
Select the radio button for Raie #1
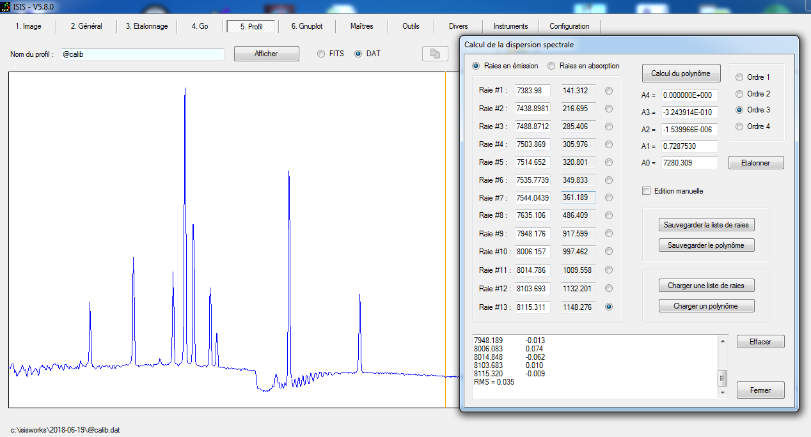tap(609, 91)
